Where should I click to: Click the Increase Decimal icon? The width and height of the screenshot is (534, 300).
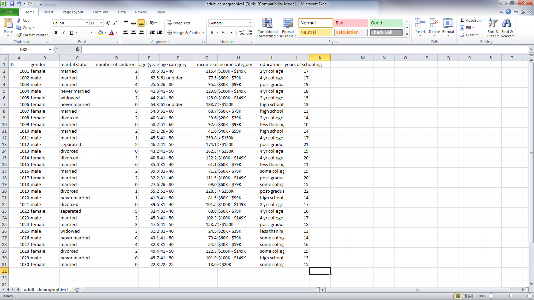pyautogui.click(x=242, y=33)
